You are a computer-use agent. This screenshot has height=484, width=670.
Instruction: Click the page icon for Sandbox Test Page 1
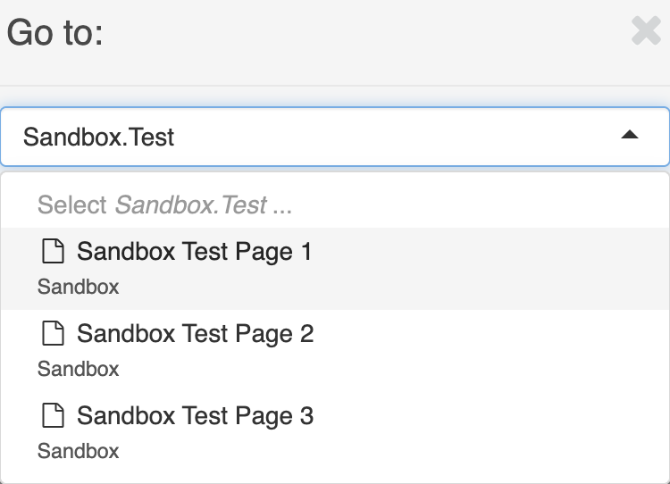click(54, 252)
